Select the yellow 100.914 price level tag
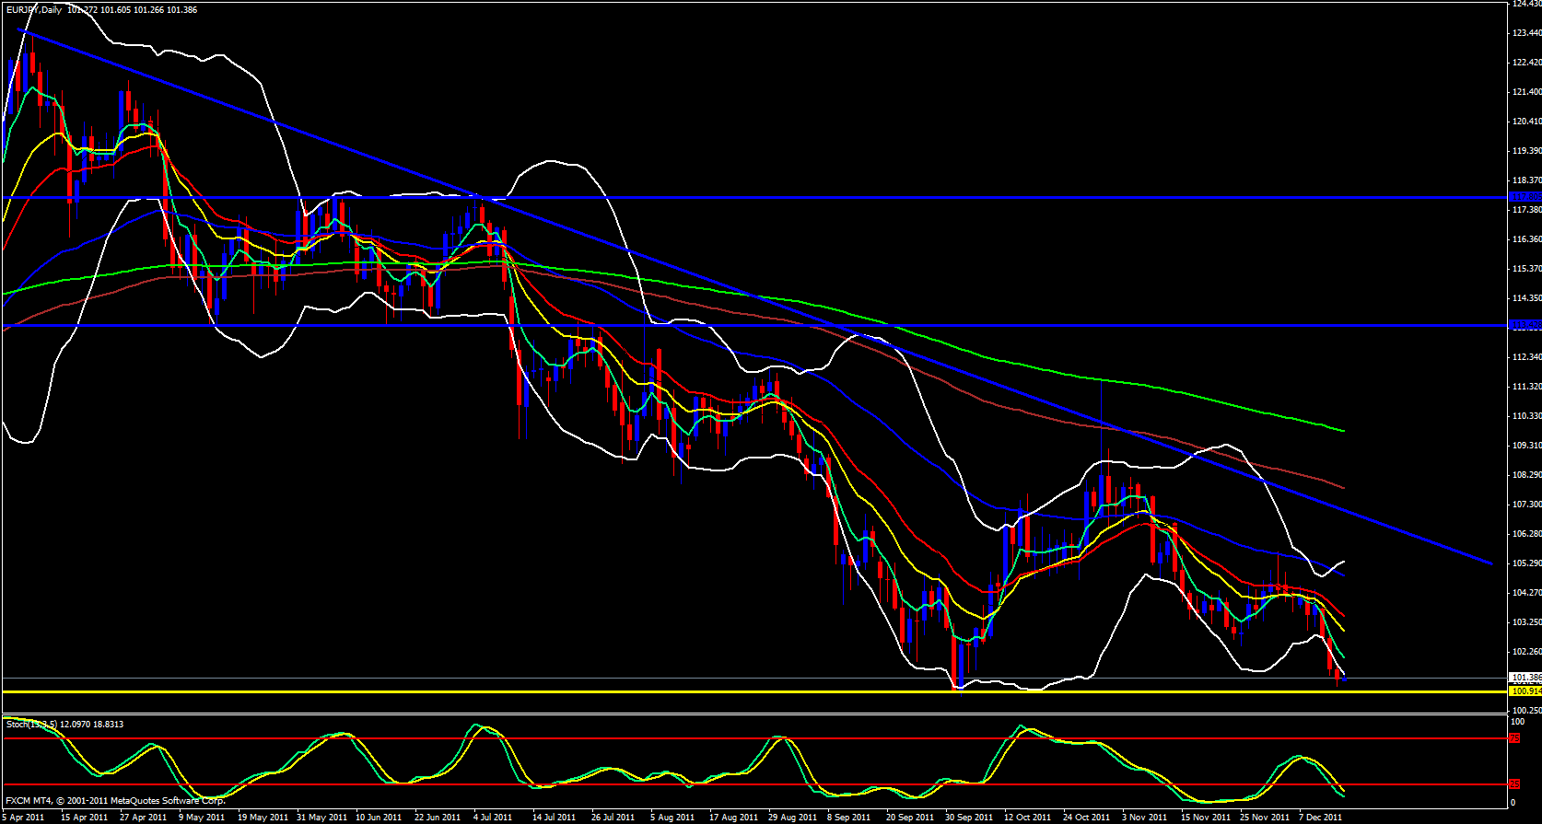The width and height of the screenshot is (1542, 824). [1525, 691]
